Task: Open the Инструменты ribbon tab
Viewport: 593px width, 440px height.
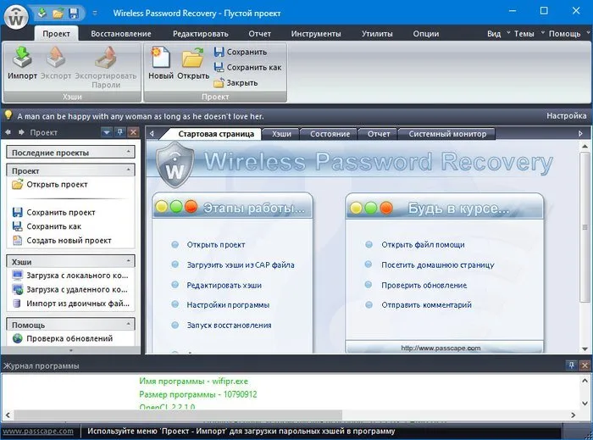Action: click(x=316, y=34)
